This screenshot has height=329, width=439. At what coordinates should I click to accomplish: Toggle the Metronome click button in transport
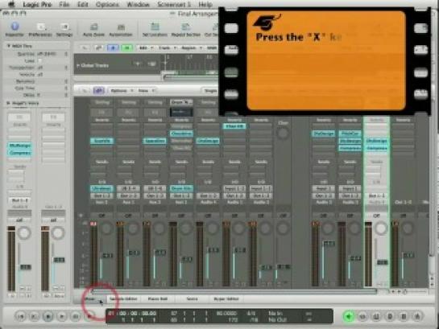(417, 316)
